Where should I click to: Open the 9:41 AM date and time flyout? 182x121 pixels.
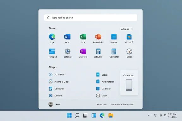pyautogui.click(x=173, y=115)
